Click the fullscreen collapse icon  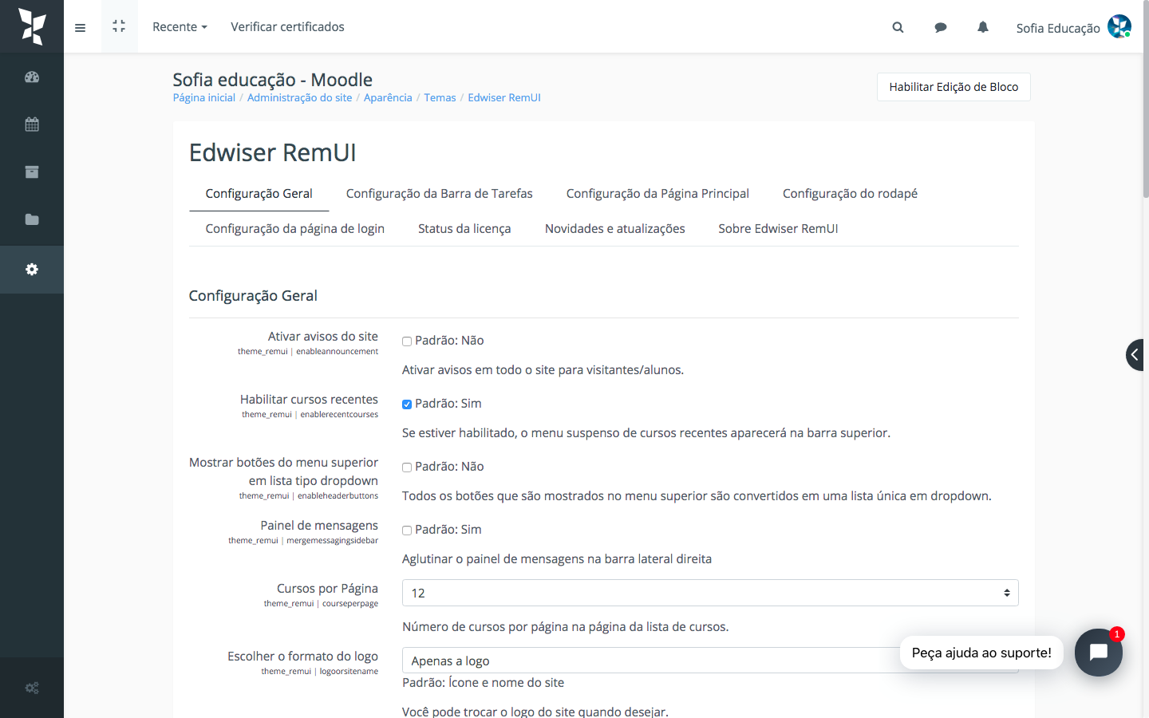pos(119,26)
